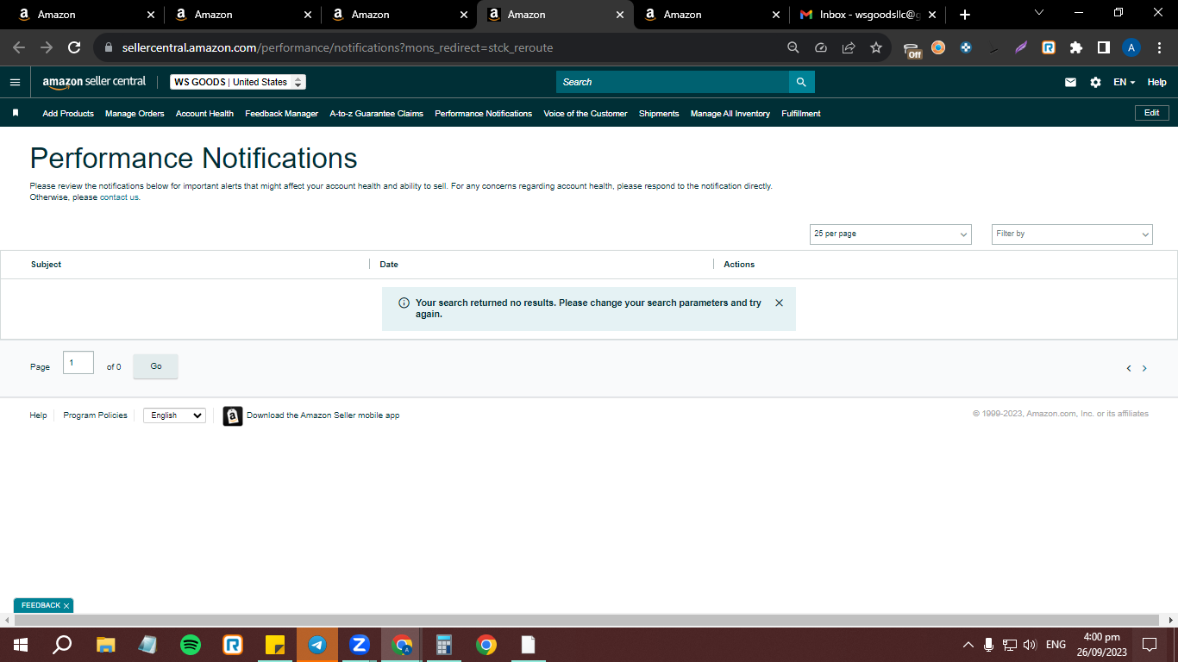Screen dimensions: 1178x662
Task: Open Program Policies link
Action: pos(95,415)
